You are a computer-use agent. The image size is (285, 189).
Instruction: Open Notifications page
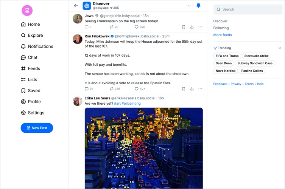click(37, 46)
